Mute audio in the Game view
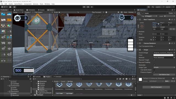The height and width of the screenshot is (99, 176). click(119, 12)
